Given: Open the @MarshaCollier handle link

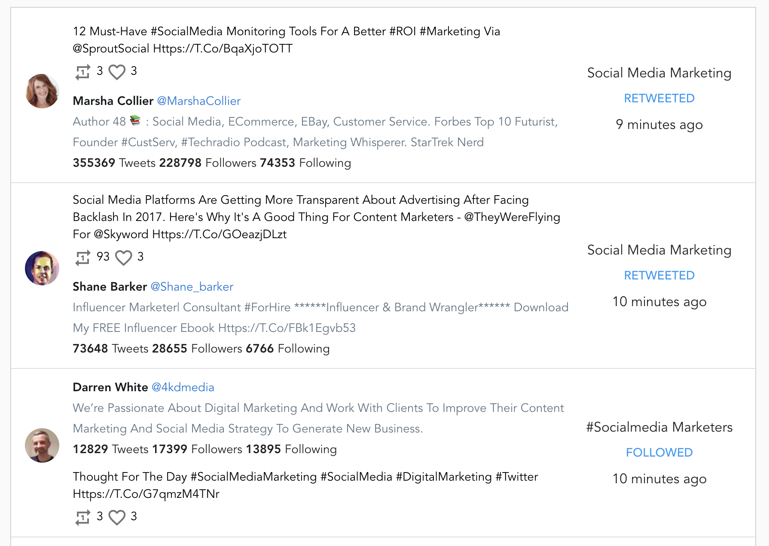Looking at the screenshot, I should point(198,101).
